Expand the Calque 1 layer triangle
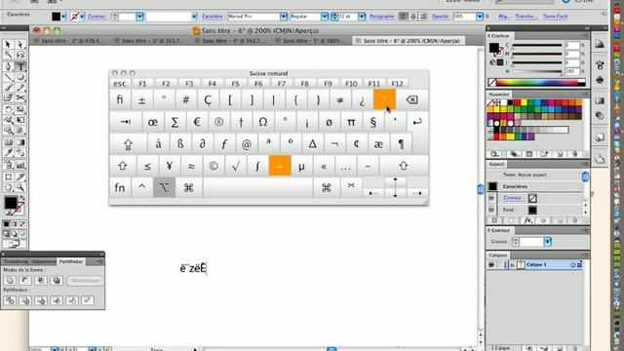The width and height of the screenshot is (624, 351). (x=513, y=264)
